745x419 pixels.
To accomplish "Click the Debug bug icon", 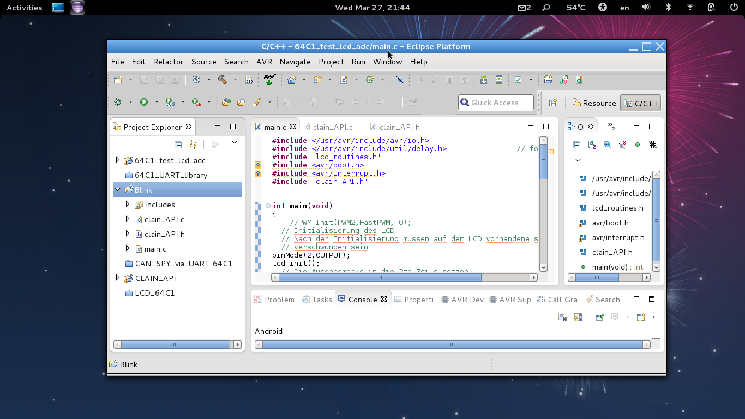I will click(x=118, y=102).
